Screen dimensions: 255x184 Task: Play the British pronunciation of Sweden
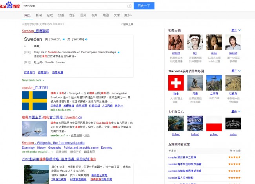pos(64,39)
